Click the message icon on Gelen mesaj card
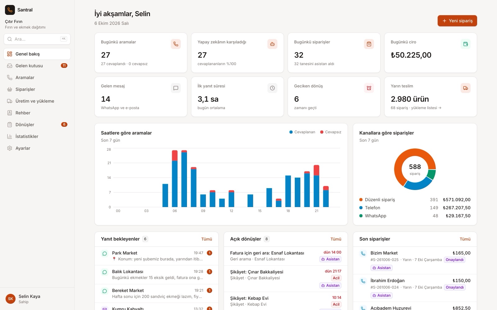497x310 pixels. pos(176,88)
